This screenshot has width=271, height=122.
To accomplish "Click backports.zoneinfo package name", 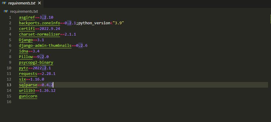I will pyautogui.click(x=39, y=23).
